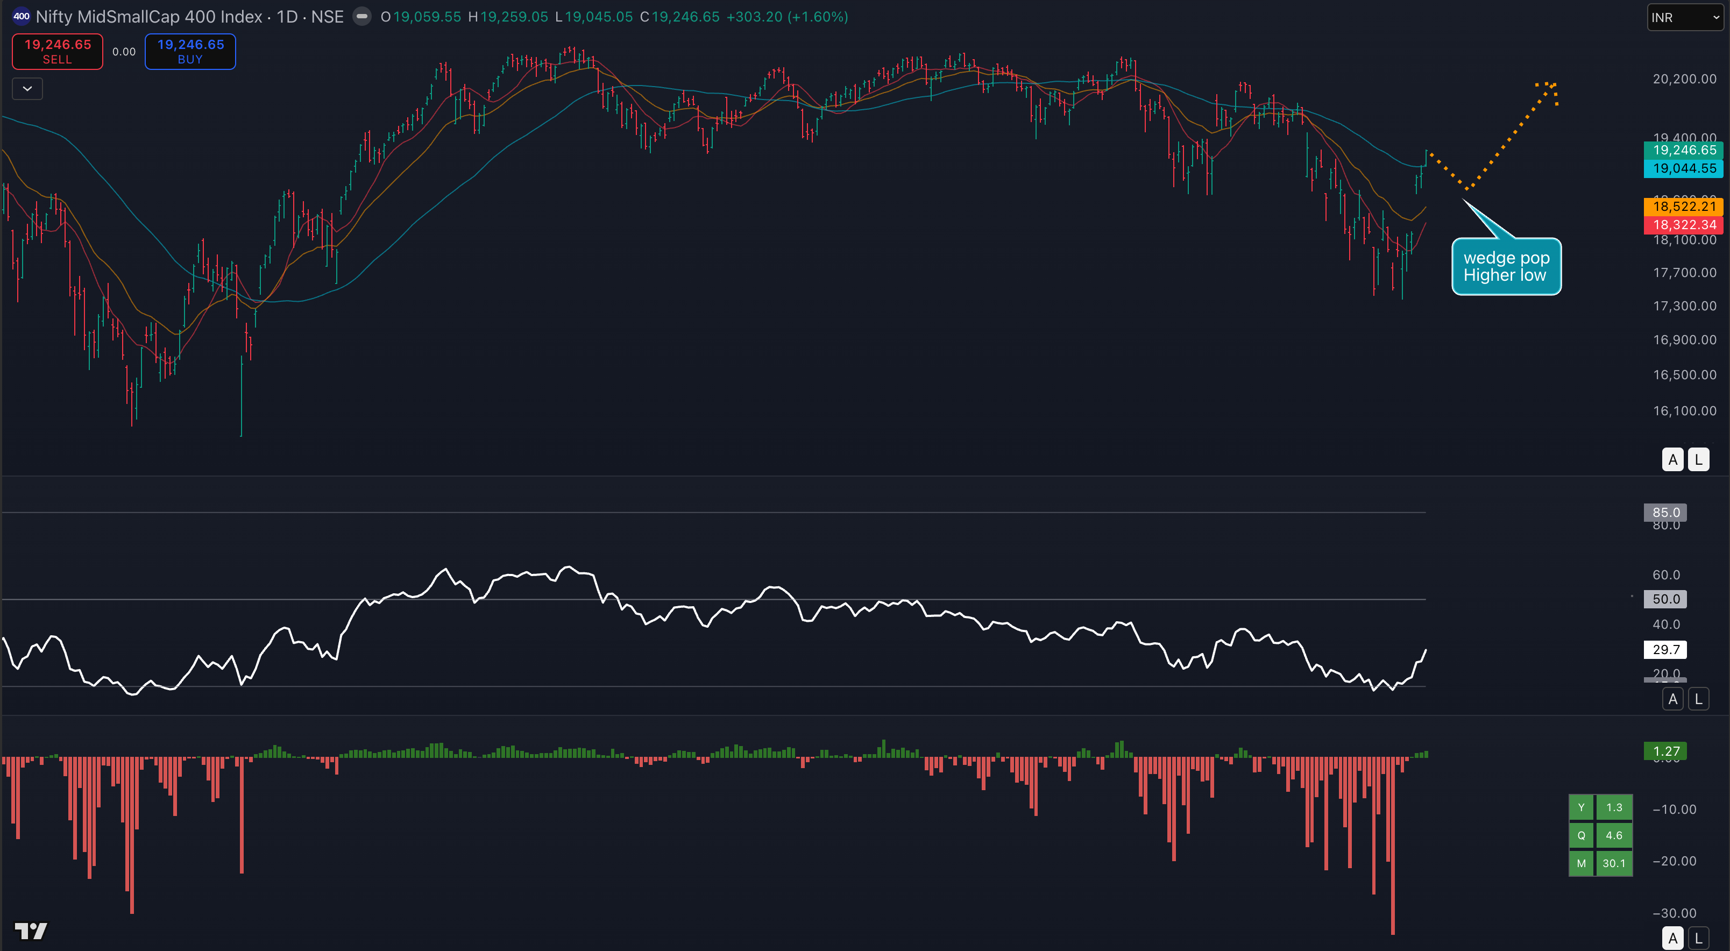Click the cyan 19,044.55 price label
Viewport: 1730px width, 951px height.
click(x=1684, y=168)
